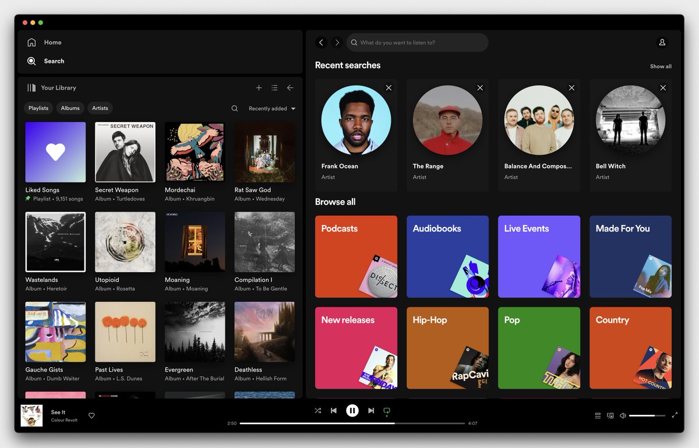Open the Hip-Hop category

click(x=447, y=348)
